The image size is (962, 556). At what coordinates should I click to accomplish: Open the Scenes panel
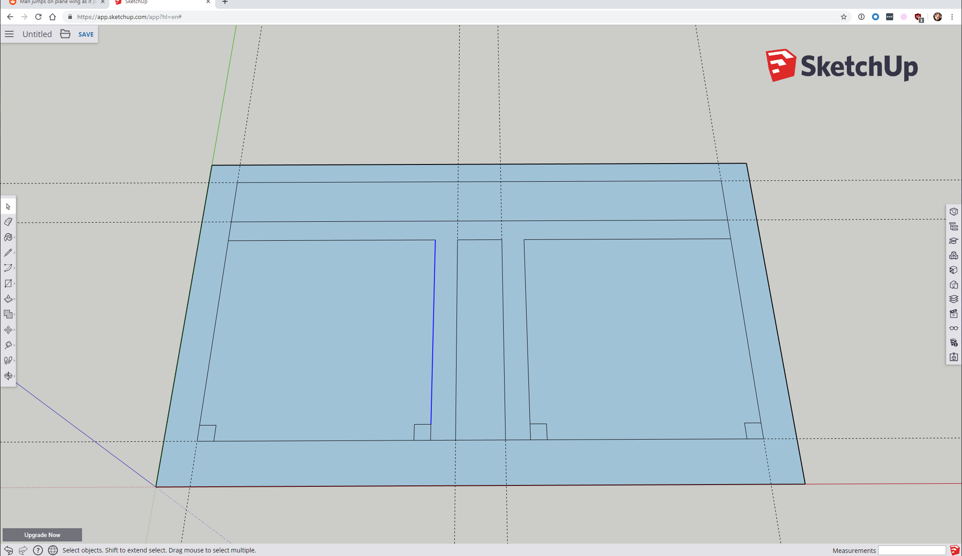click(954, 313)
